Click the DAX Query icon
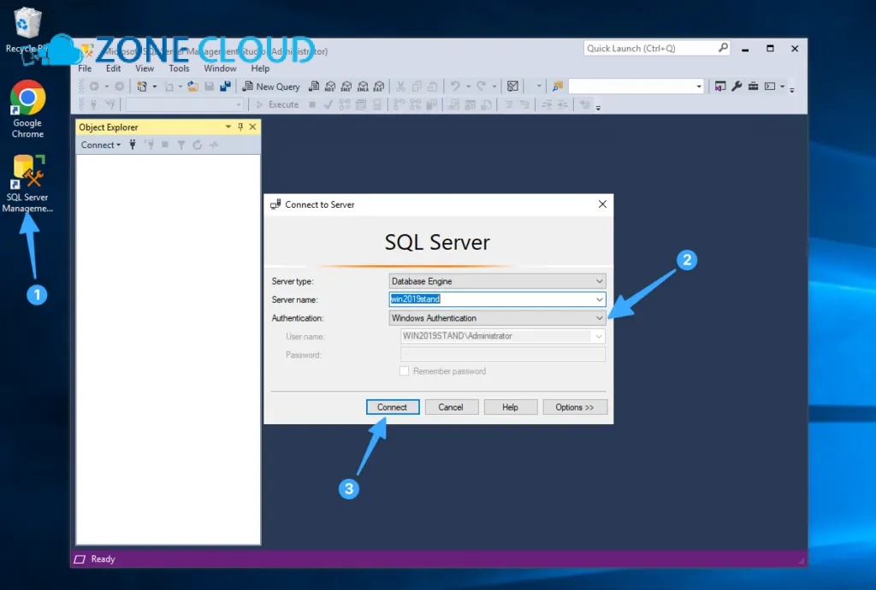Viewport: 876px width, 590px height. pyautogui.click(x=379, y=86)
